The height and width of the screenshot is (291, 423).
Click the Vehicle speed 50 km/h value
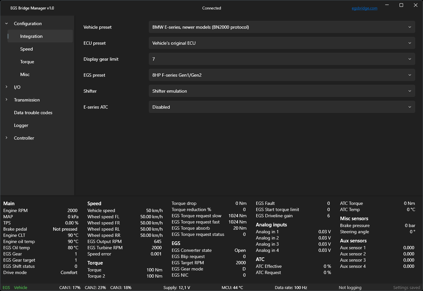point(154,210)
